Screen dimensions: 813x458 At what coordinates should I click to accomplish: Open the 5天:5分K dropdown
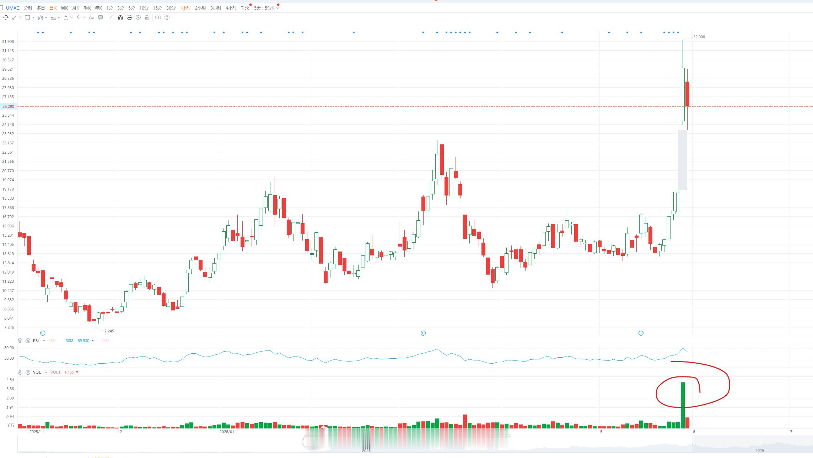click(266, 8)
